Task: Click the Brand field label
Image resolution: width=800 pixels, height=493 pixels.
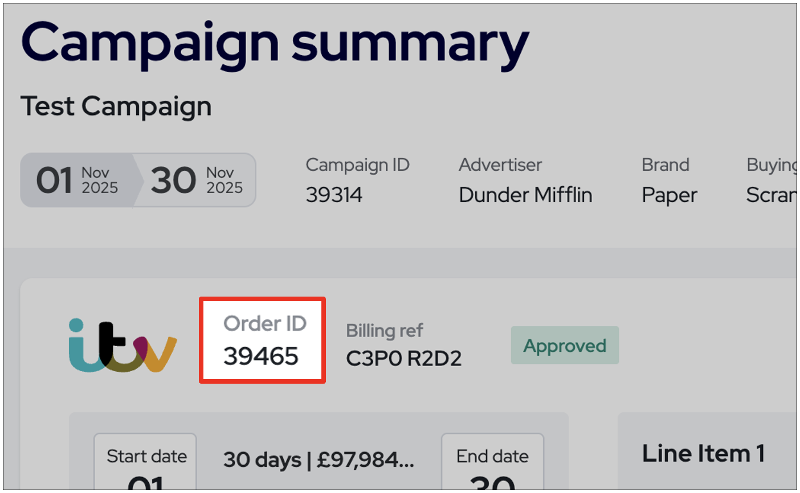Action: [666, 165]
